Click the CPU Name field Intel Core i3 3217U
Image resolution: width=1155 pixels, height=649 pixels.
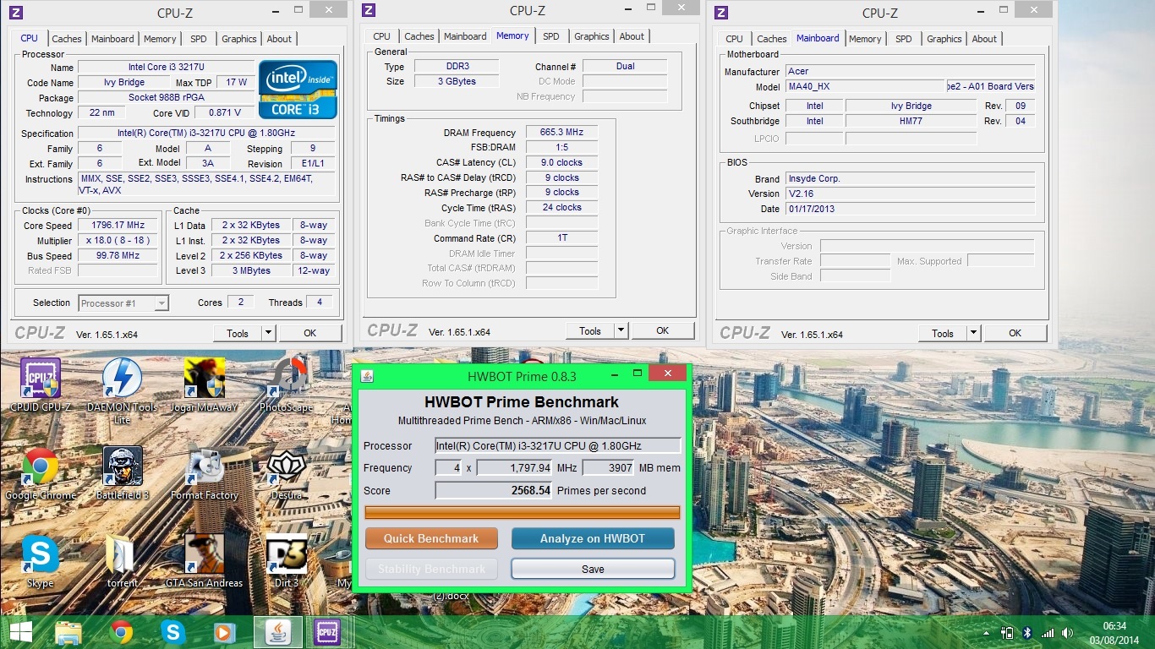point(166,67)
